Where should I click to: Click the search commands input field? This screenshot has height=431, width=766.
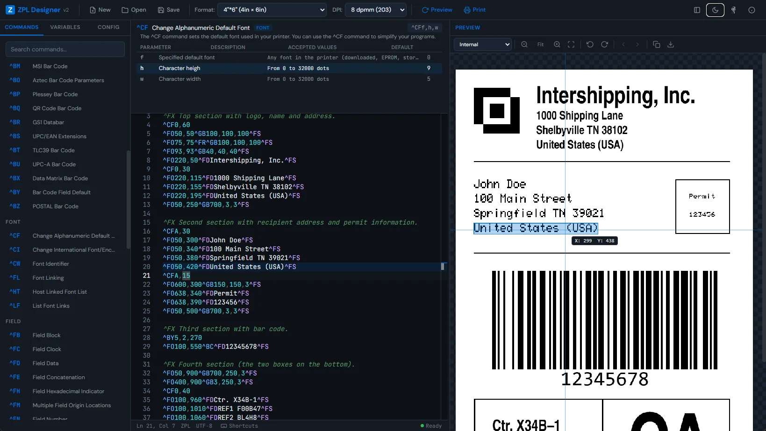[x=65, y=49]
